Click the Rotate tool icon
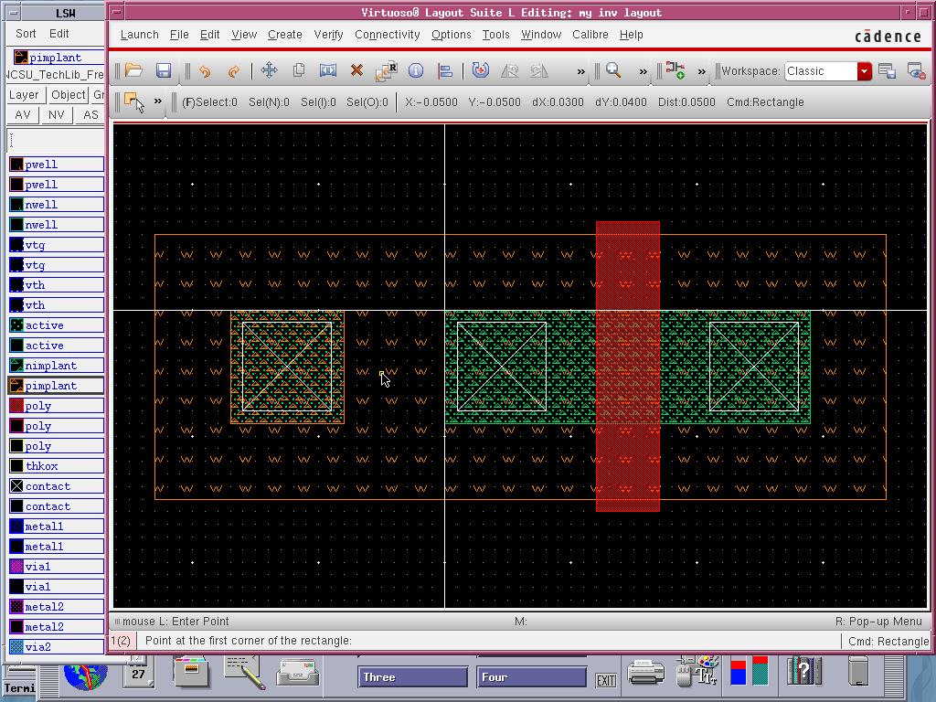 pos(480,70)
